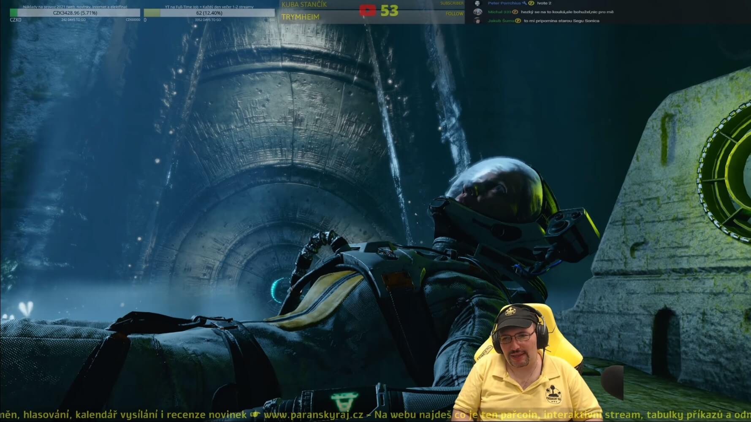The height and width of the screenshot is (422, 751).
Task: Click Peter Porrchius's chat avatar
Action: [477, 3]
